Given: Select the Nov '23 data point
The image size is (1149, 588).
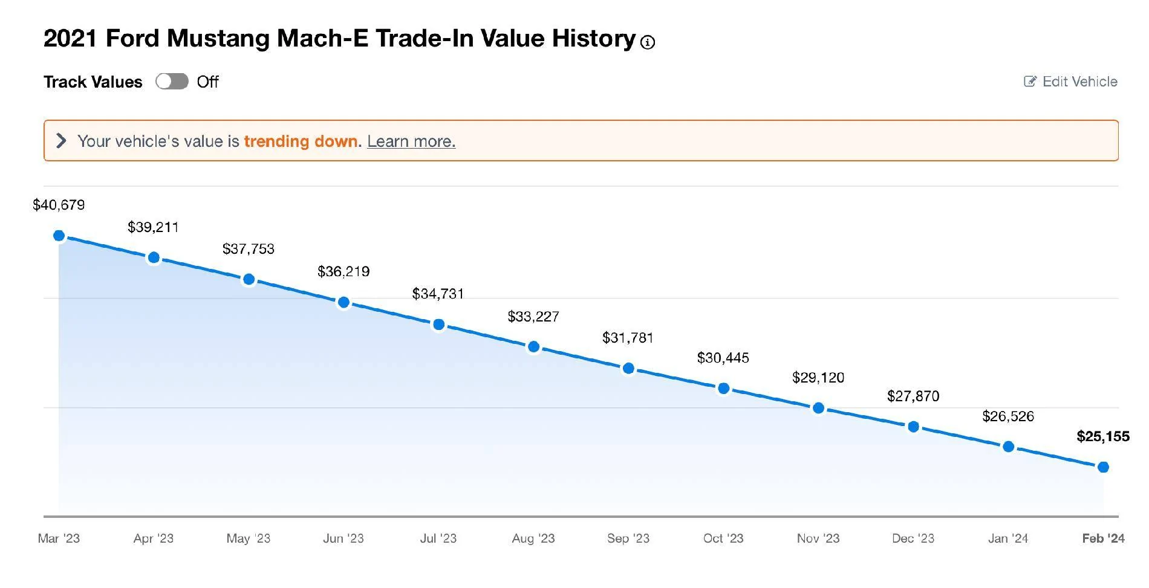Looking at the screenshot, I should [x=818, y=409].
